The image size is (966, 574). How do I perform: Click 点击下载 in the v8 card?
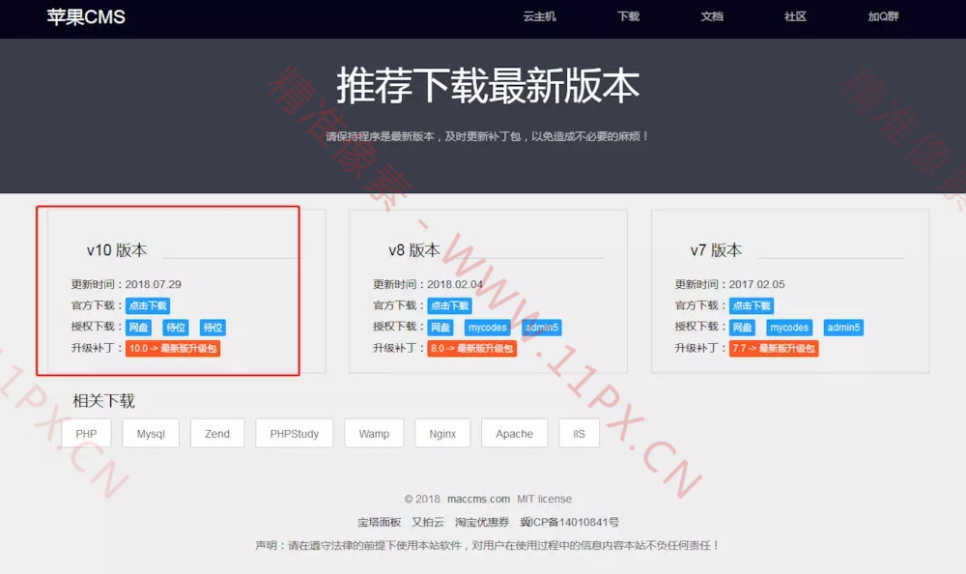tap(450, 305)
